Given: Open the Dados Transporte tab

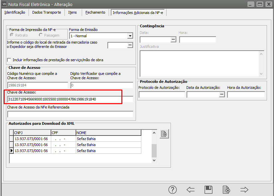Looking at the screenshot, I should [47, 12].
